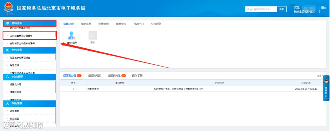The width and height of the screenshot is (330, 131).
Task: Open 提醒我阅读 in the sidebar
Action: (x=15, y=92)
